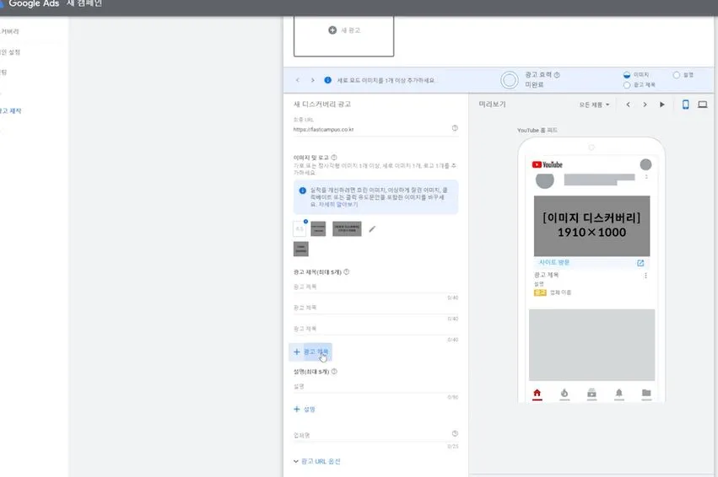Select the '광고 제목' ad strength radio indicator
Screen dimensions: 718x477
pyautogui.click(x=627, y=85)
